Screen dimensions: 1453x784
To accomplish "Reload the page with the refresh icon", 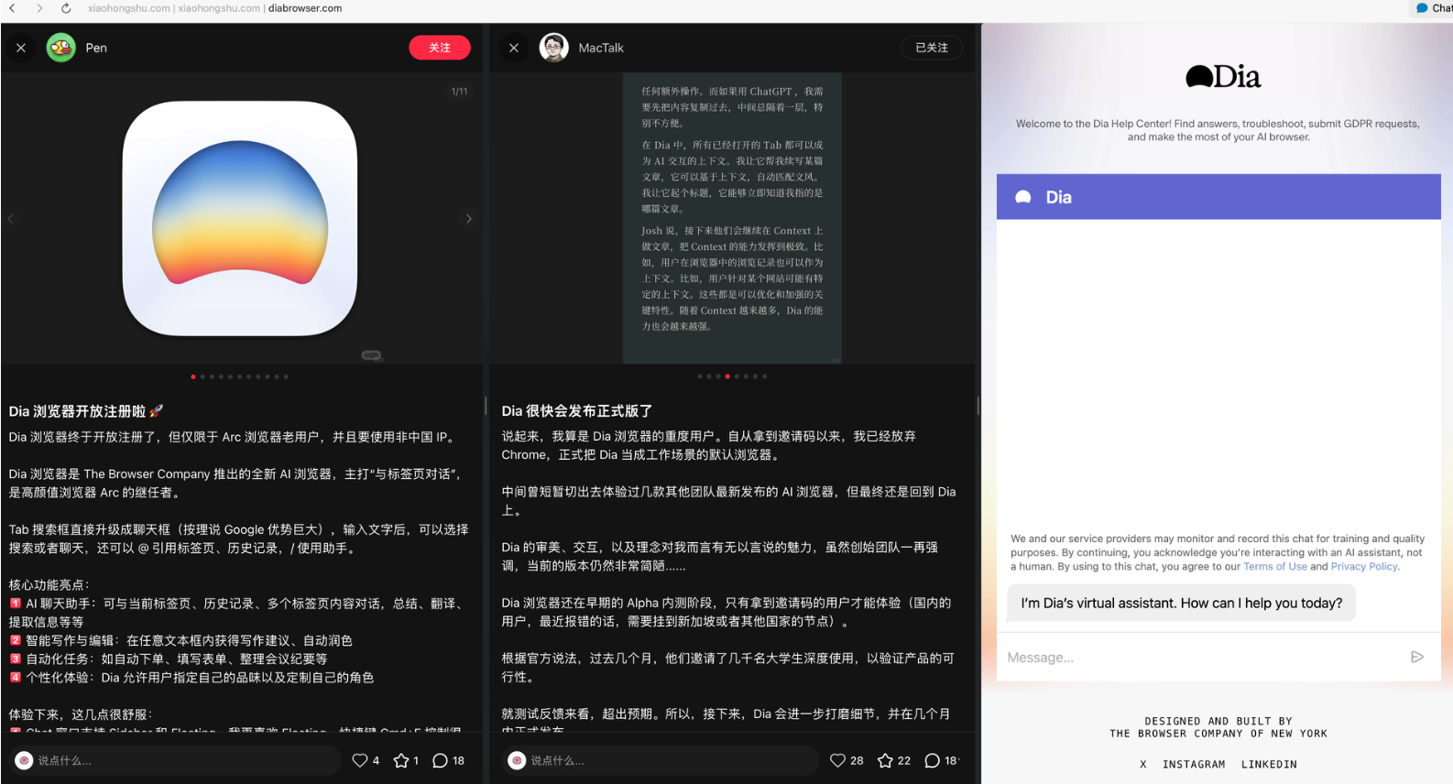I will pos(66,8).
